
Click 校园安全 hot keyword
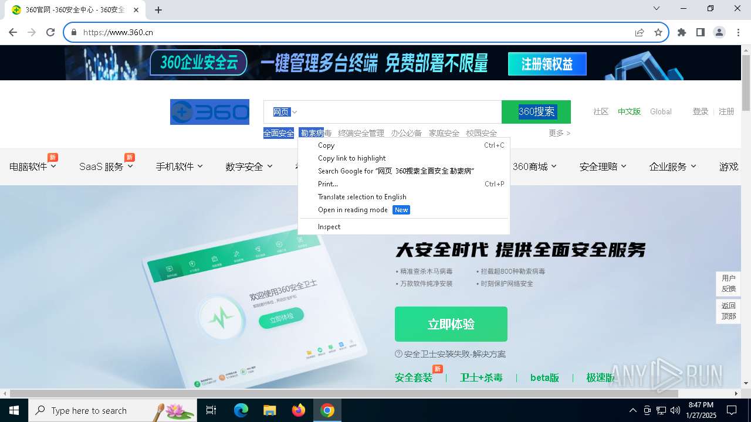click(482, 133)
